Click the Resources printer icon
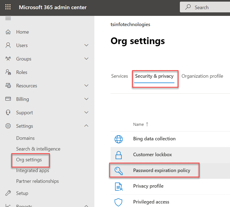Screen dimensions: 230x207 click(x=8, y=85)
